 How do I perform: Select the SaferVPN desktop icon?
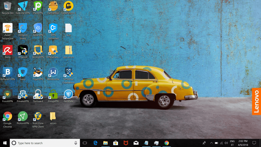tap(38, 30)
